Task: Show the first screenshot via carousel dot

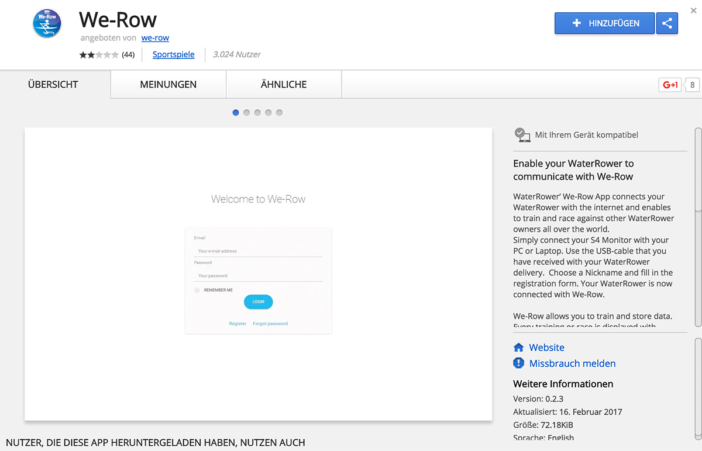Action: 236,113
